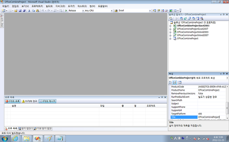Sort the error list by 설명 column header
The height and width of the screenshot is (142, 229).
tap(55, 106)
